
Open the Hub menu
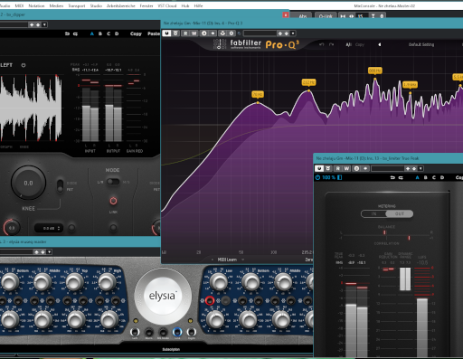click(x=185, y=5)
